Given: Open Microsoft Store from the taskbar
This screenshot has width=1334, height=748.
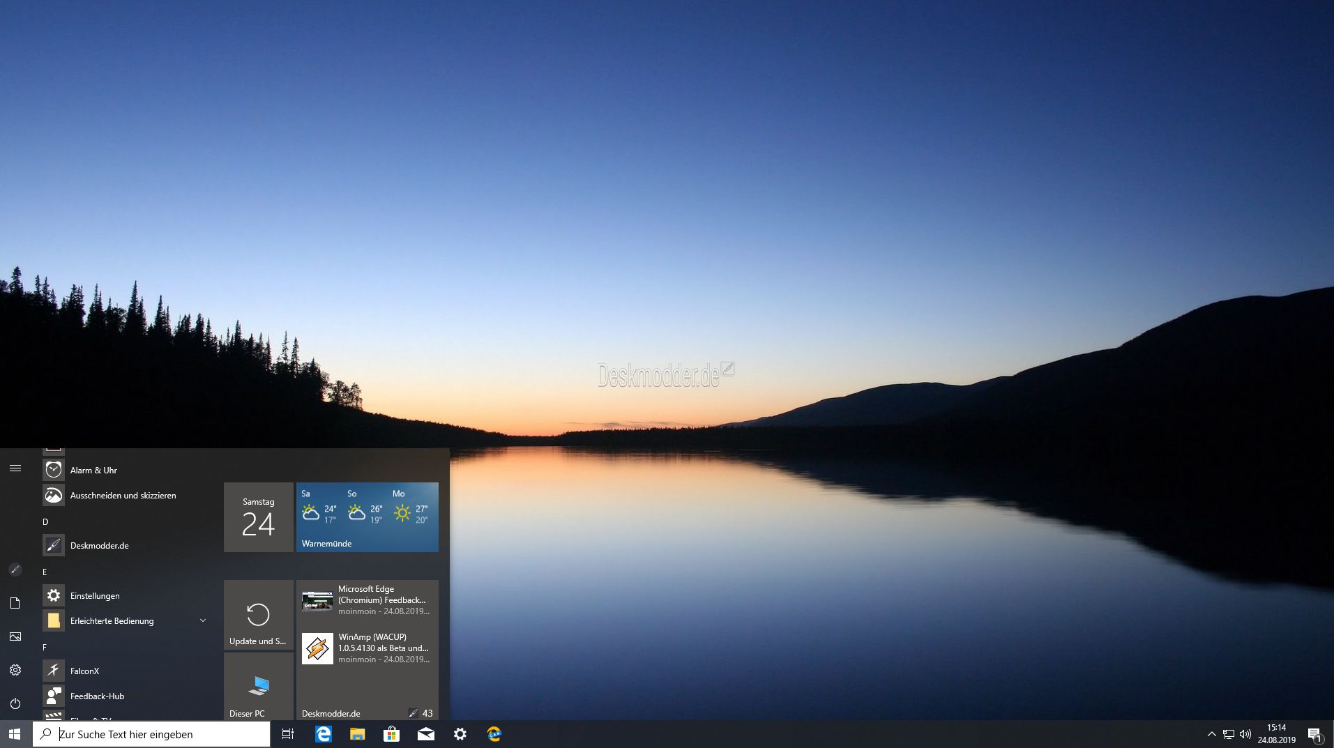Looking at the screenshot, I should (x=391, y=734).
